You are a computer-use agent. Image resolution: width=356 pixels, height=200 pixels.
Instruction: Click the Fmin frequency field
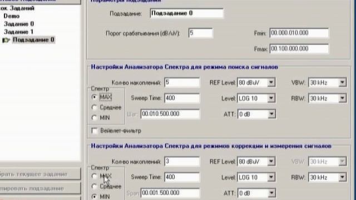click(299, 33)
